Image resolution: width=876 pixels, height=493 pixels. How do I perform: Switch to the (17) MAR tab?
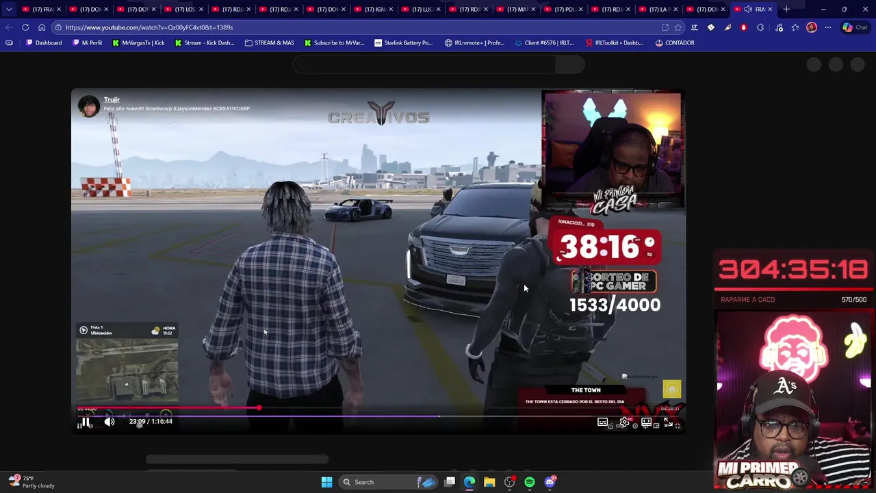(x=517, y=9)
